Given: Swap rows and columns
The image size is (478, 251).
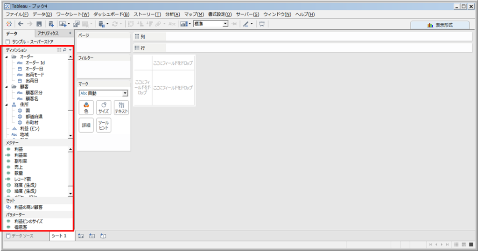Looking at the screenshot, I should 131,24.
